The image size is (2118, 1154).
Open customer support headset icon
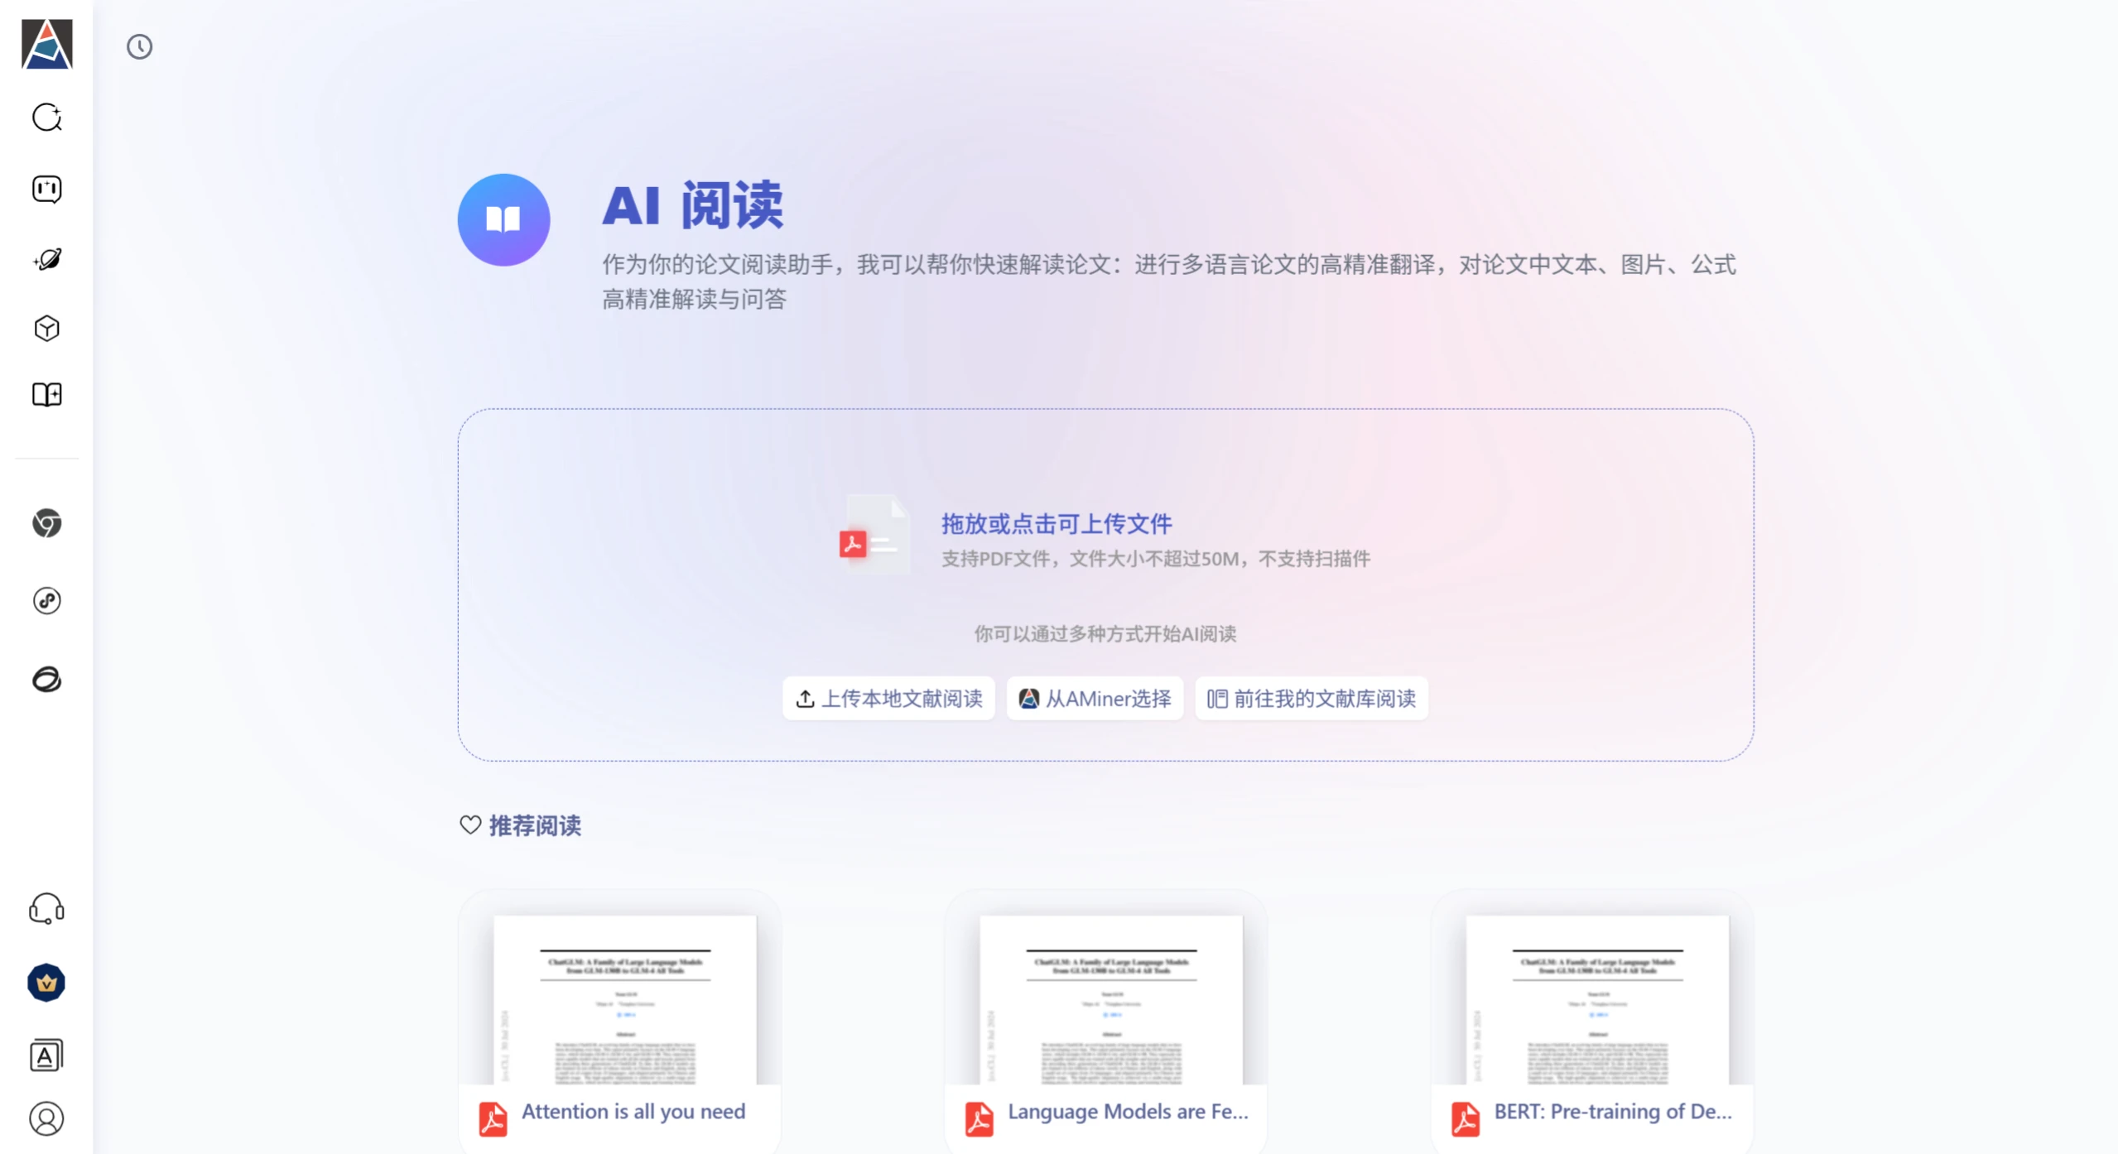47,909
